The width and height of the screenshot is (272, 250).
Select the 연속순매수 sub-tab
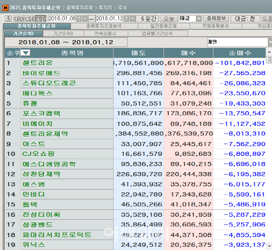(x=106, y=33)
